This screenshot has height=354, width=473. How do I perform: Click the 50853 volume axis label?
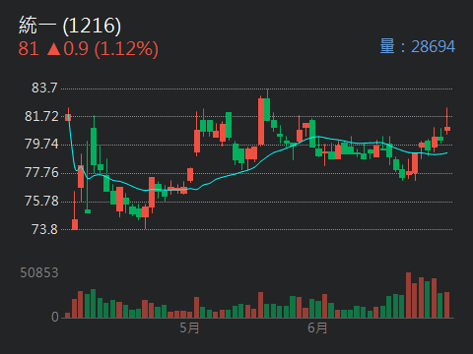[39, 272]
